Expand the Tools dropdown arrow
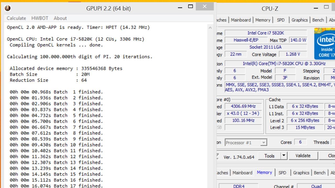This screenshot has width=335, height=188. tap(284, 156)
